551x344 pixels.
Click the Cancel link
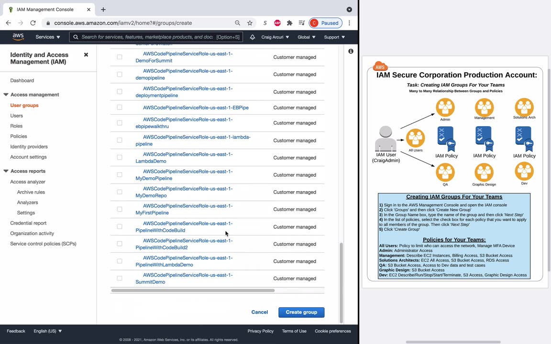[260, 312]
